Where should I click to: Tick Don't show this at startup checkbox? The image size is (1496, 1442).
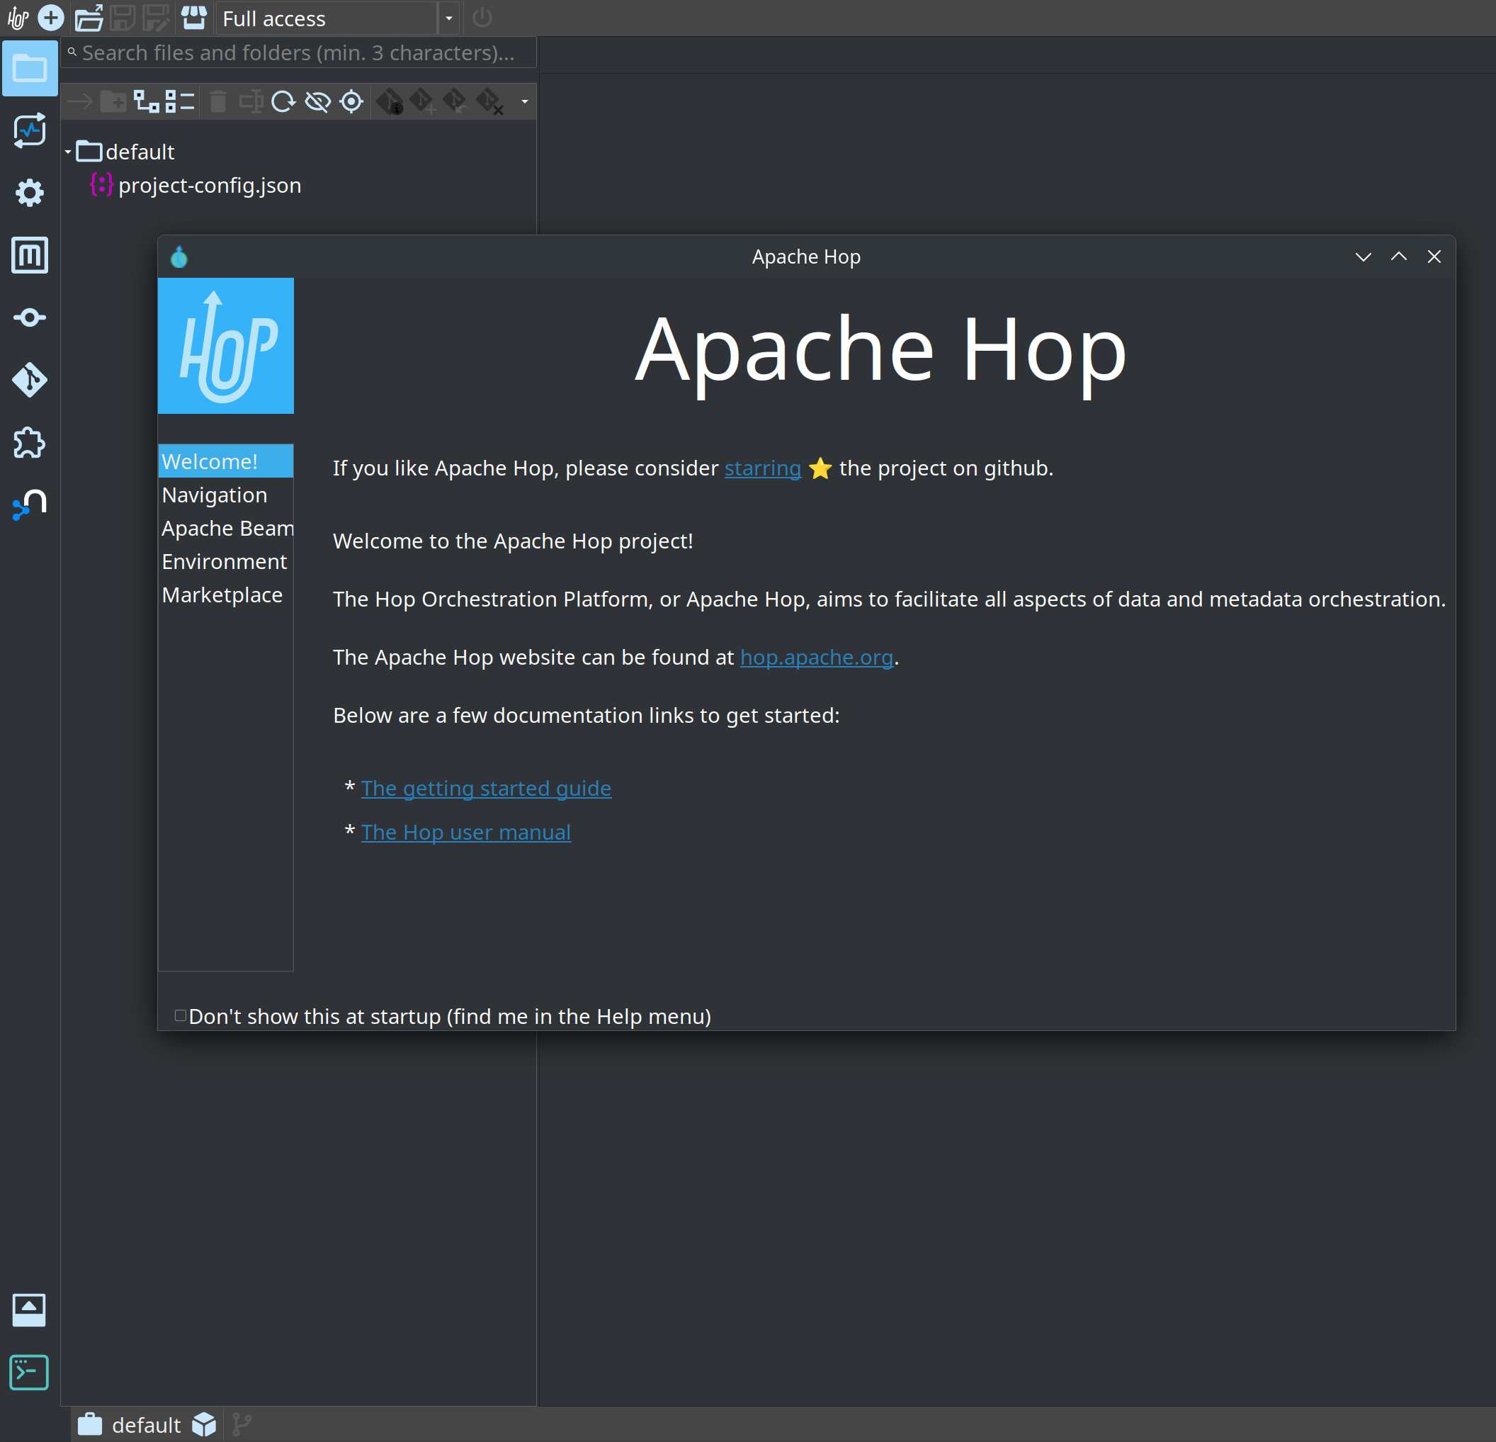click(x=181, y=1015)
